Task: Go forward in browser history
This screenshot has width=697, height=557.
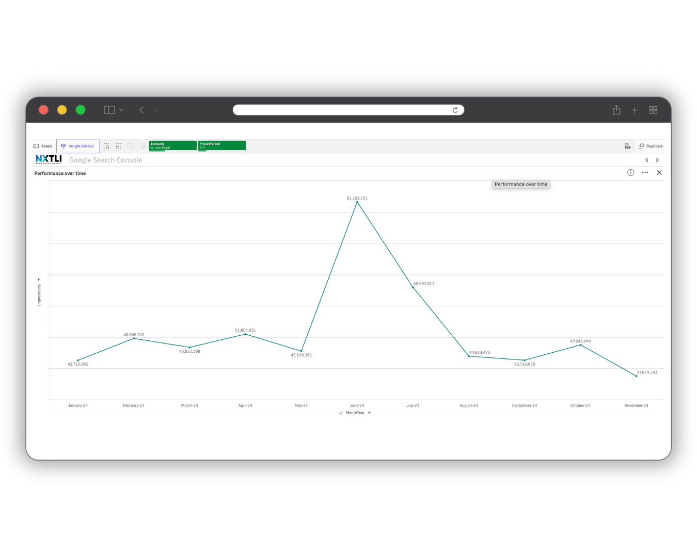Action: (155, 110)
